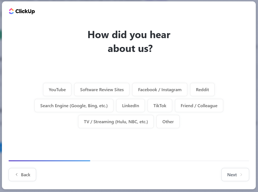258x192 pixels.
Task: Select the YouTube option
Action: [x=57, y=90]
